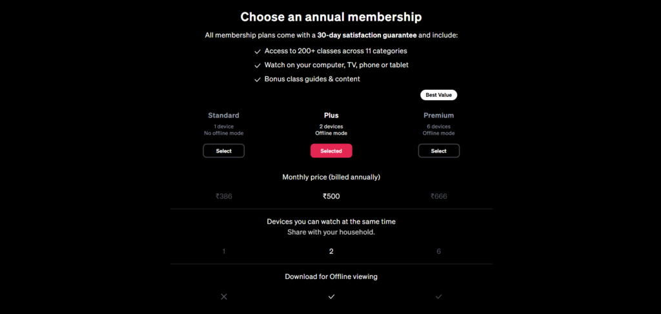Click the Download for Offline viewing label
The height and width of the screenshot is (314, 661).
(331, 277)
